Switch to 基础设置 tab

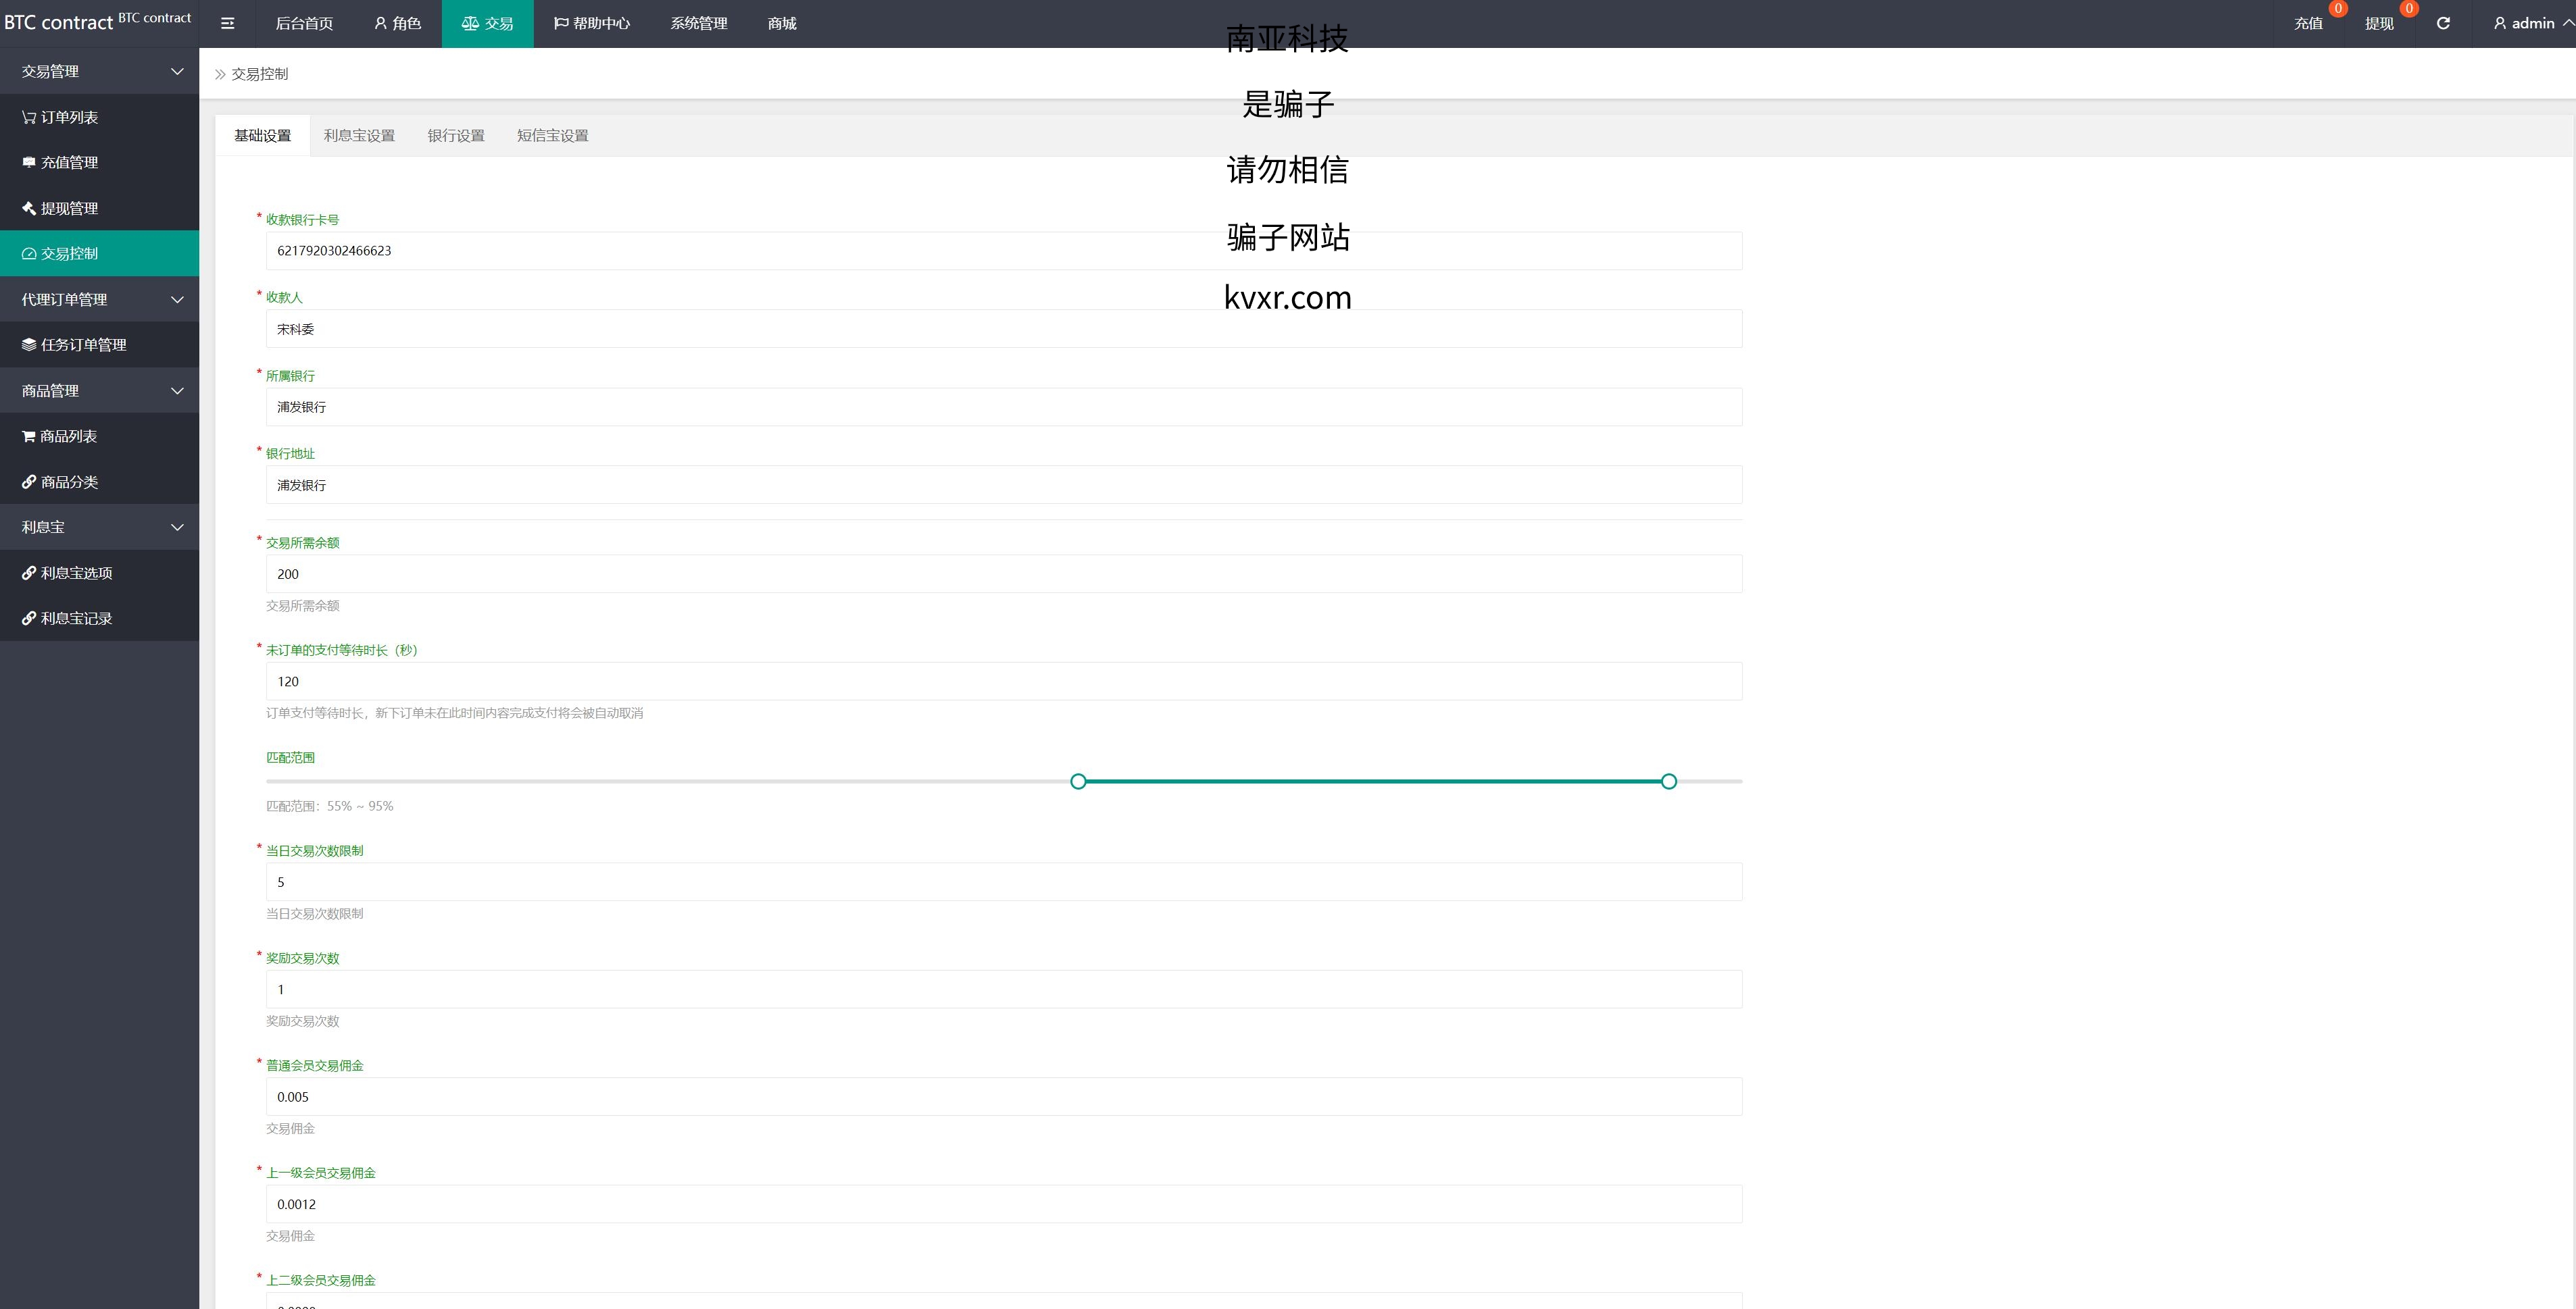(262, 135)
